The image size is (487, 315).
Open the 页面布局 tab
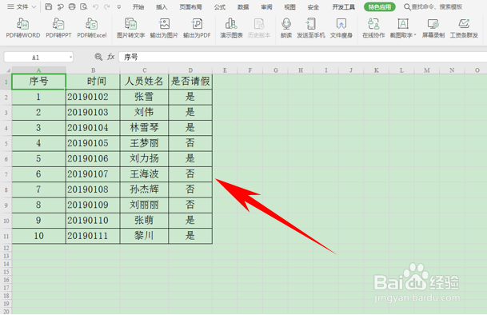pyautogui.click(x=190, y=7)
